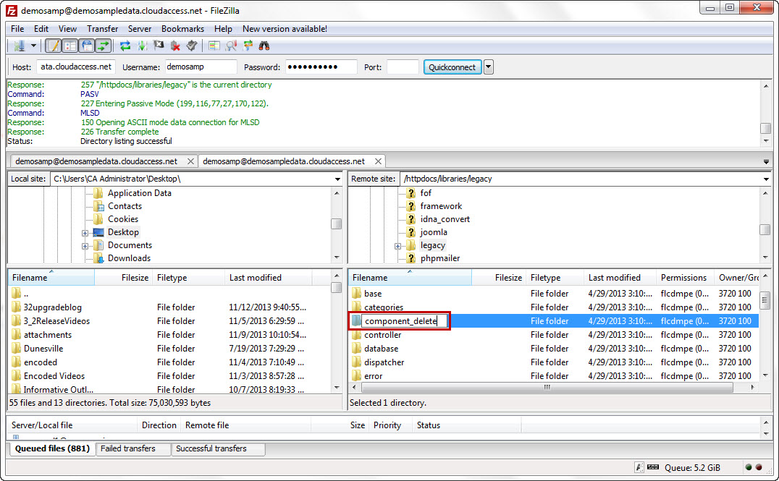This screenshot has width=779, height=481.
Task: Open the Edit menu
Action: [x=41, y=29]
